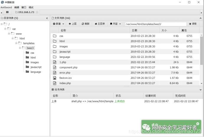Image resolution: width=204 pixels, height=137 pixels.
Task: Sort by the 大小 column header
Action: pos(169,30)
